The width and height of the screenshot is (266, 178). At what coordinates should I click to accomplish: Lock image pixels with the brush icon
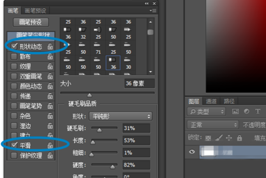tap(219, 138)
